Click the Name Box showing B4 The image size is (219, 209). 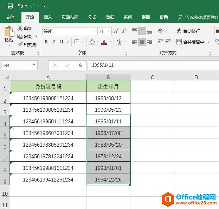click(x=20, y=65)
